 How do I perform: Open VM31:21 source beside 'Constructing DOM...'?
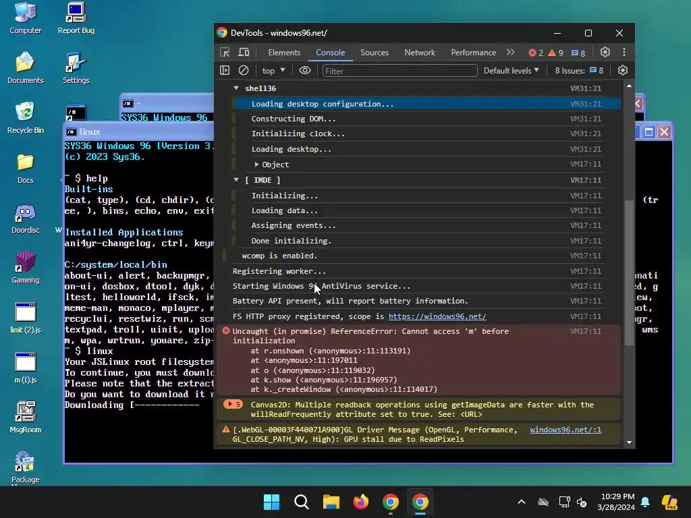[585, 119]
